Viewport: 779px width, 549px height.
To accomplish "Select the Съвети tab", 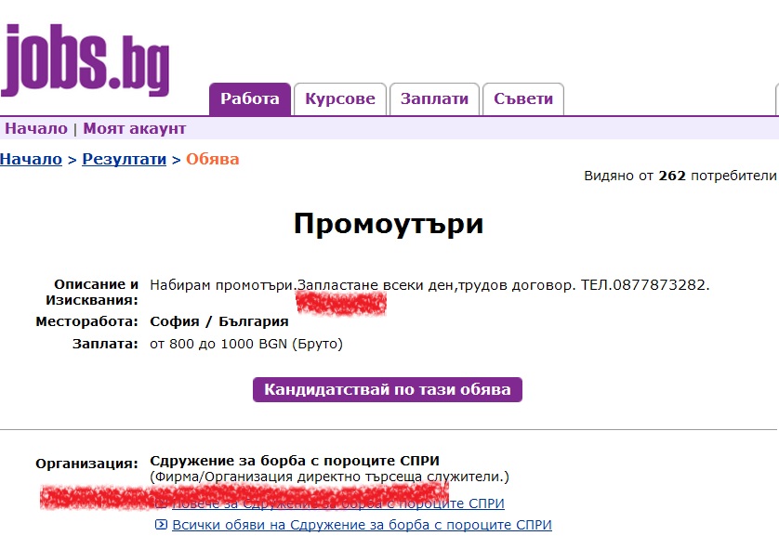I will (523, 99).
